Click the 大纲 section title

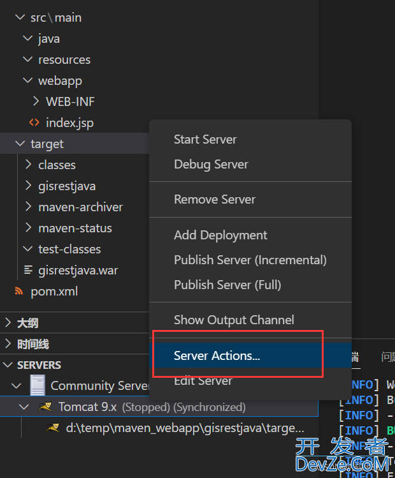coord(27,323)
